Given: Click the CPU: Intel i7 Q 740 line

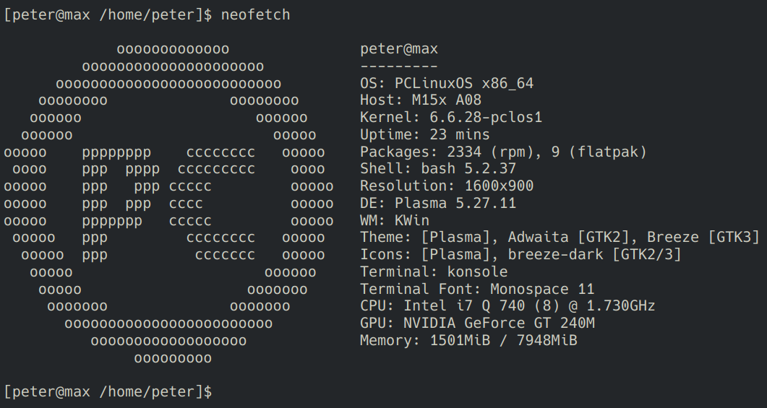Looking at the screenshot, I should coord(507,306).
